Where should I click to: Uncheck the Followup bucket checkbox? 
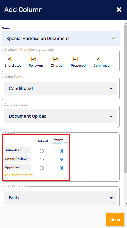click(x=33, y=59)
